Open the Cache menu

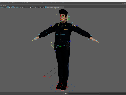55,3
